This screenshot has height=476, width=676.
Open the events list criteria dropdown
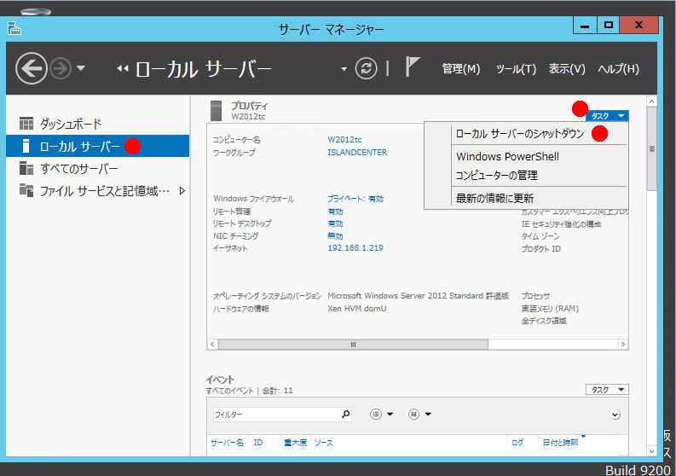tap(381, 415)
